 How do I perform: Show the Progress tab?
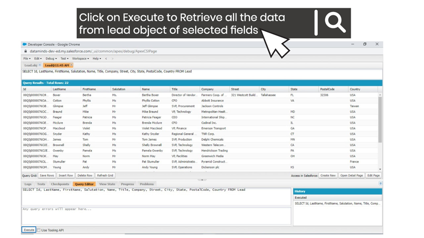coord(127,184)
